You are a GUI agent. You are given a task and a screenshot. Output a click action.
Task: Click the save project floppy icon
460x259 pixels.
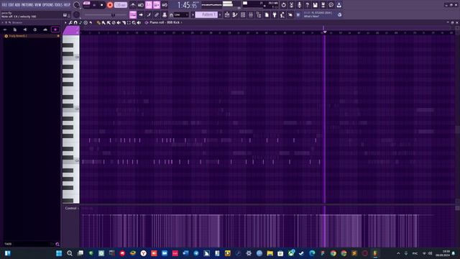tap(315, 5)
